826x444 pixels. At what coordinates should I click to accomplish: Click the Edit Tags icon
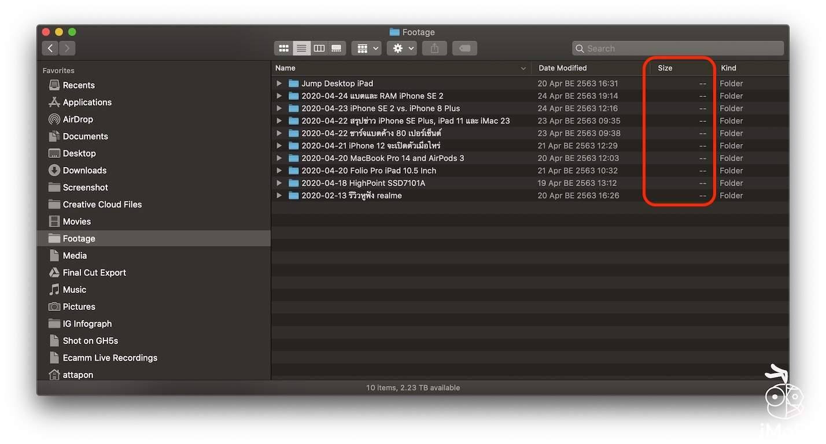(x=464, y=49)
